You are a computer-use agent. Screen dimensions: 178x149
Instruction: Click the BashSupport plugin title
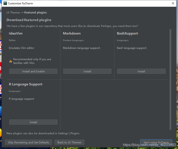pyautogui.click(x=127, y=33)
